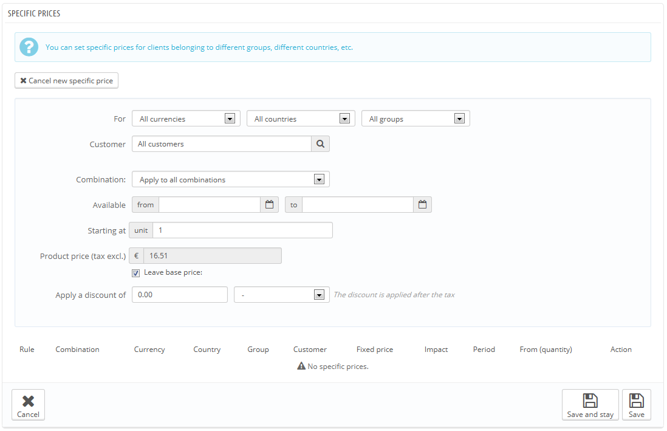Open the 'Apply to all combinations' dropdown
The image size is (667, 431).
coord(320,179)
